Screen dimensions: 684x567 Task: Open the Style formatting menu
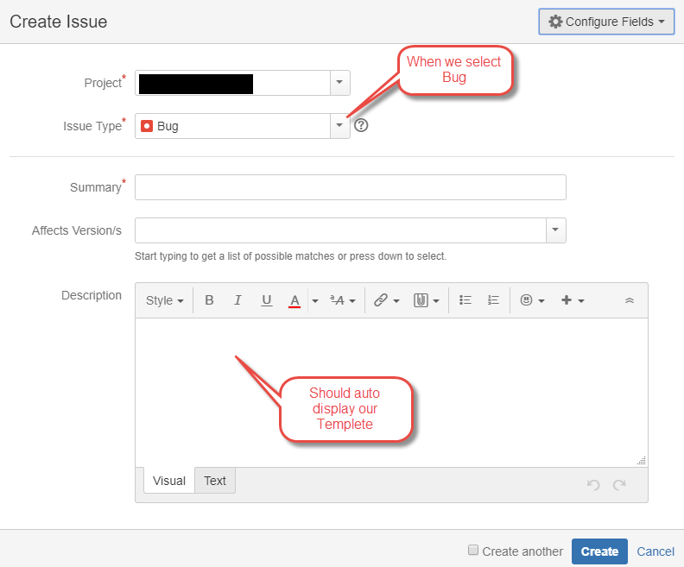[164, 300]
